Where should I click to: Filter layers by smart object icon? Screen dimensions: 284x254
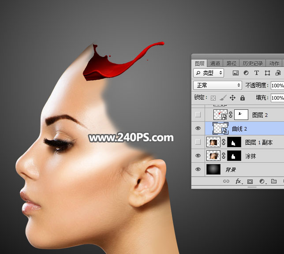[278, 73]
